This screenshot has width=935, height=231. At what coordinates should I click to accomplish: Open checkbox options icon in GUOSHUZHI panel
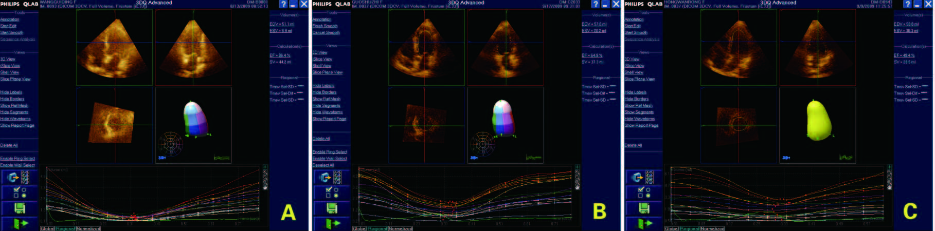[331, 192]
